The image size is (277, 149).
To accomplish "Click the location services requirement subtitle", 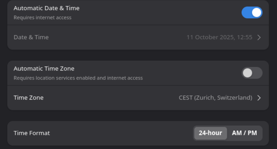I will click(x=78, y=78).
